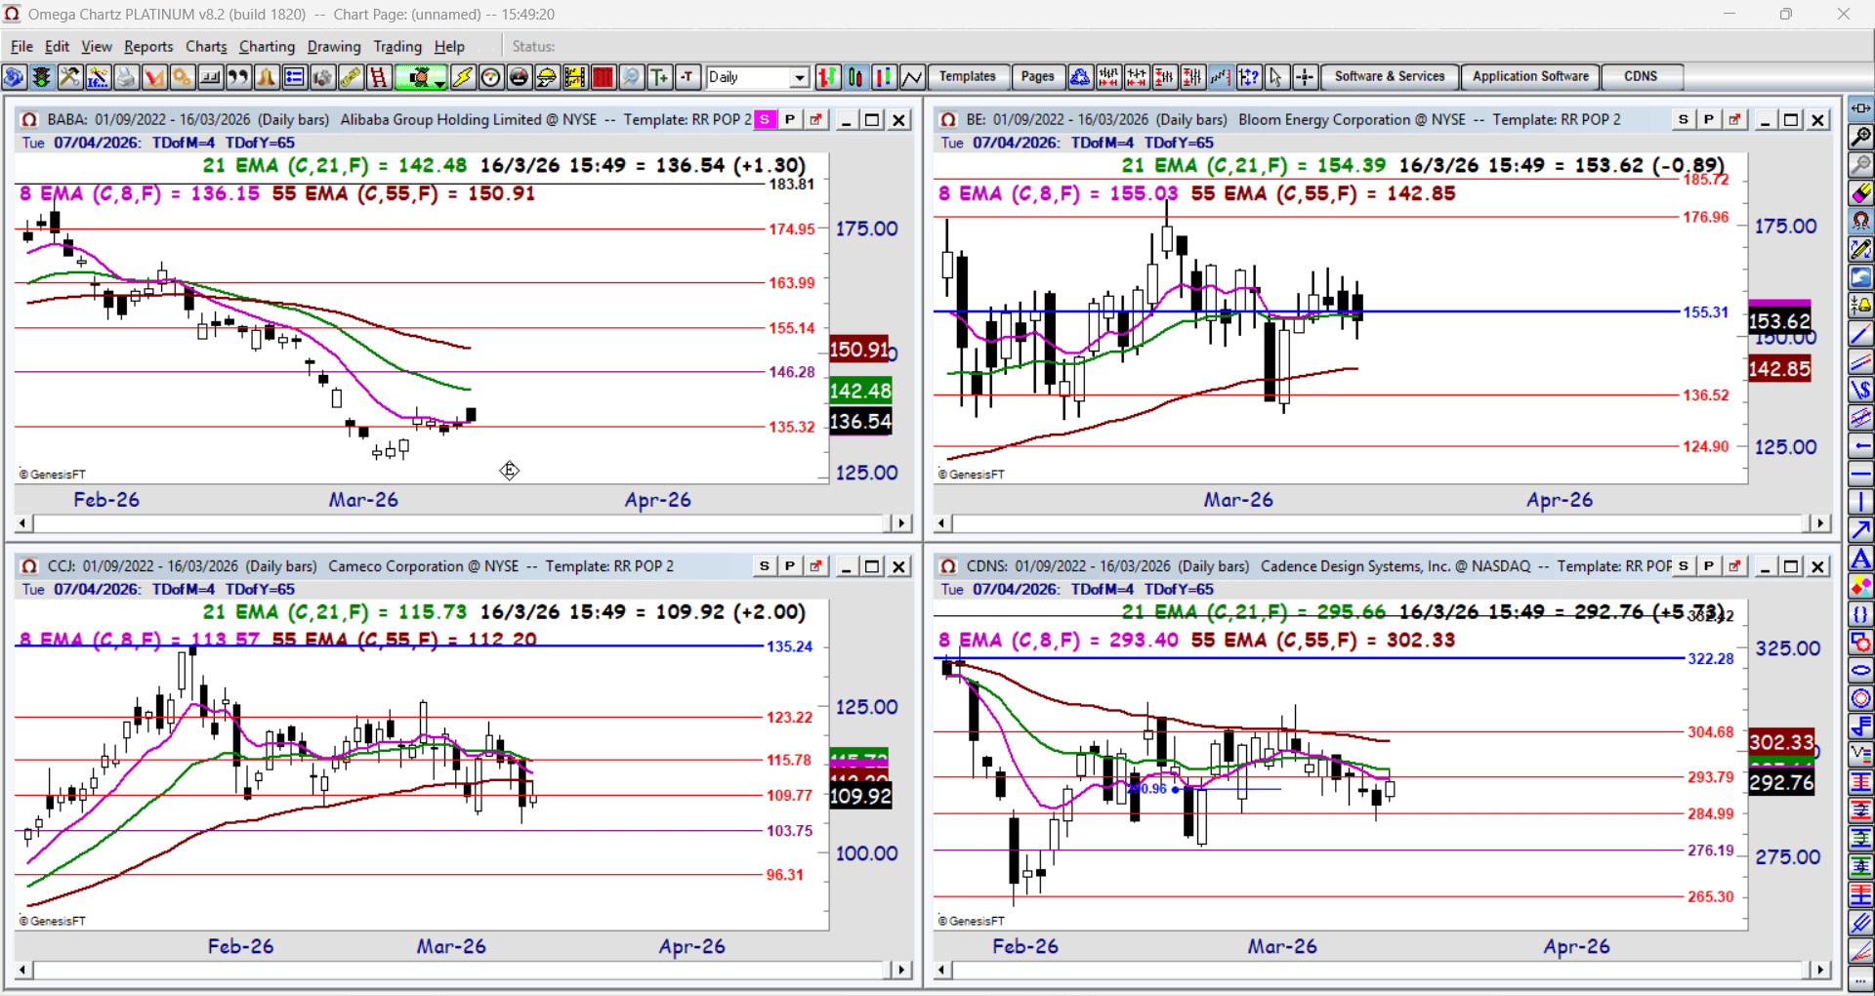Image resolution: width=1875 pixels, height=996 pixels.
Task: Click the Pages button
Action: click(x=1037, y=77)
